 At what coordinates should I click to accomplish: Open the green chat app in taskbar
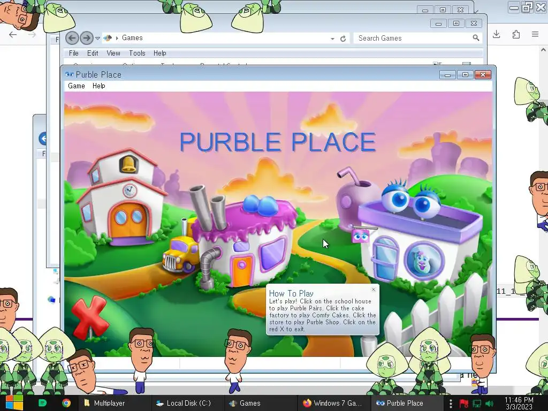point(42,403)
